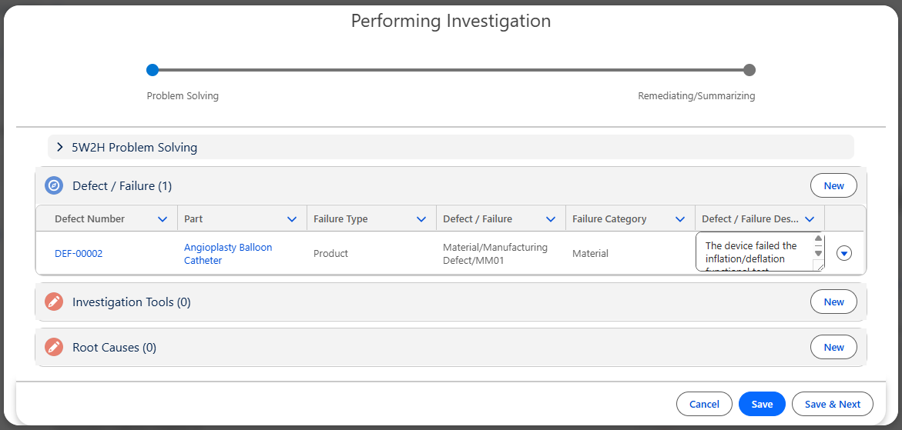
Task: Click Save & Next button
Action: click(x=832, y=404)
